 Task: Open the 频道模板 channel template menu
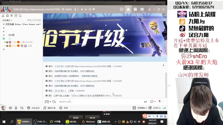(140, 108)
